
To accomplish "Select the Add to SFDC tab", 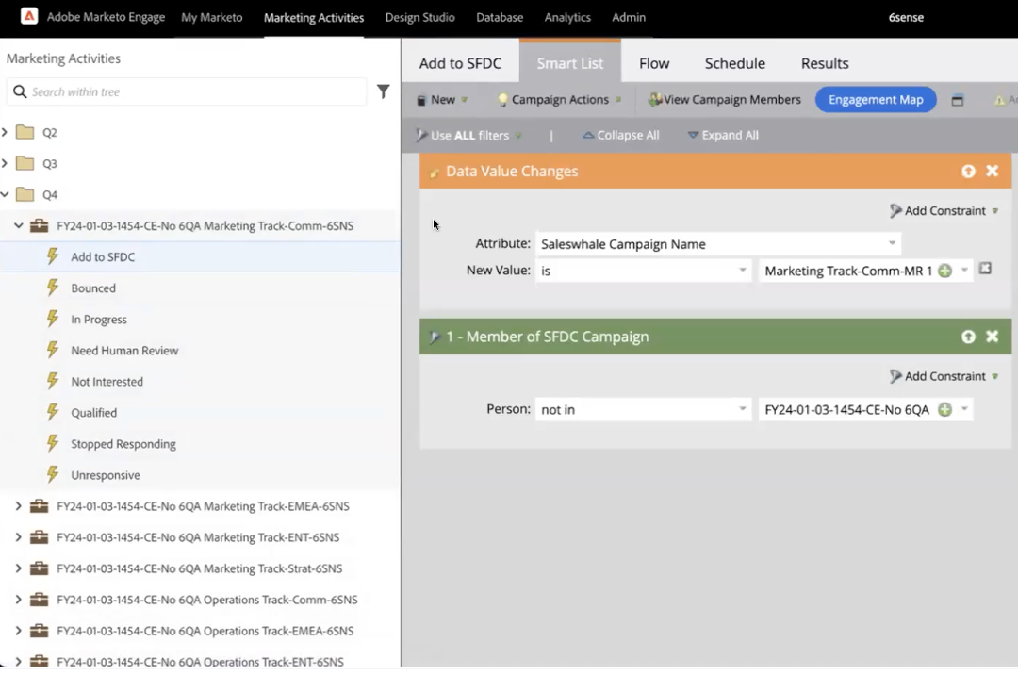I will [460, 63].
